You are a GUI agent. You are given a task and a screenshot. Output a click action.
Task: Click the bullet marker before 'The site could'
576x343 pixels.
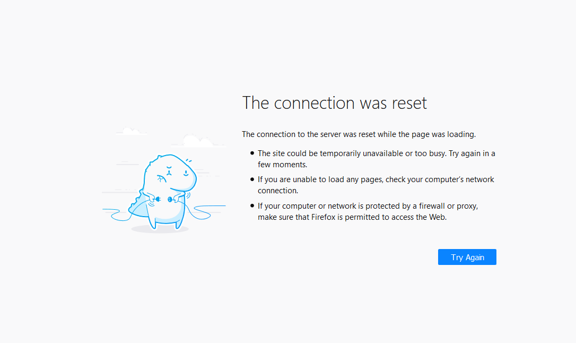tap(252, 153)
